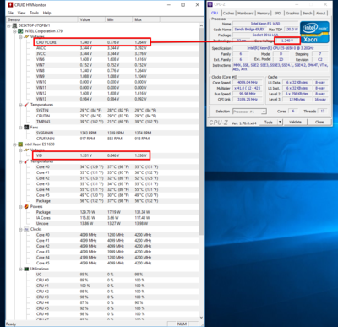This screenshot has height=327, width=338.
Task: Open the View menu in HWMonitor
Action: [21, 13]
